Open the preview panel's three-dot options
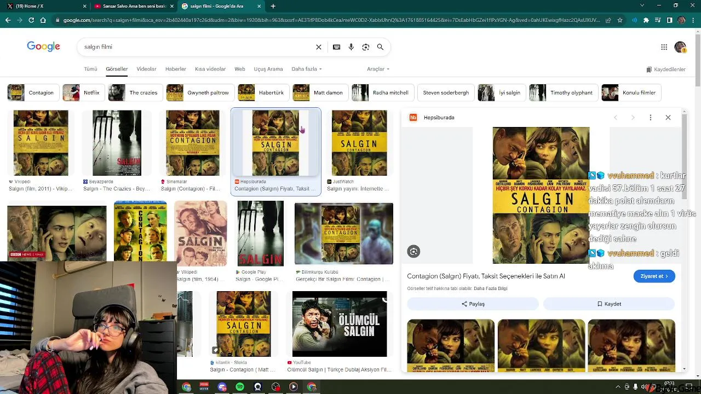The height and width of the screenshot is (394, 701). [x=651, y=118]
